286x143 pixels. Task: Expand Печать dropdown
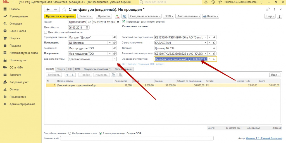point(211,16)
